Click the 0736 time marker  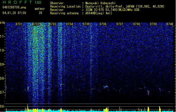[103, 24]
